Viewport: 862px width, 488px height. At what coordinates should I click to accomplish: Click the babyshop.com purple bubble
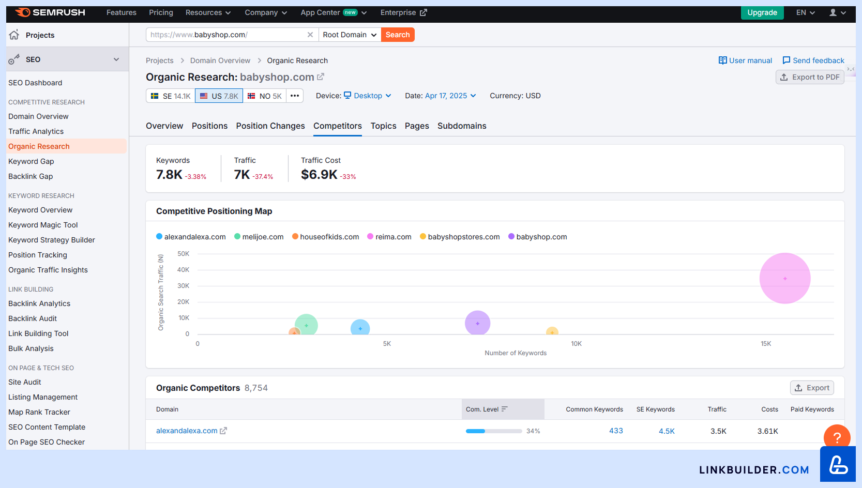(477, 323)
